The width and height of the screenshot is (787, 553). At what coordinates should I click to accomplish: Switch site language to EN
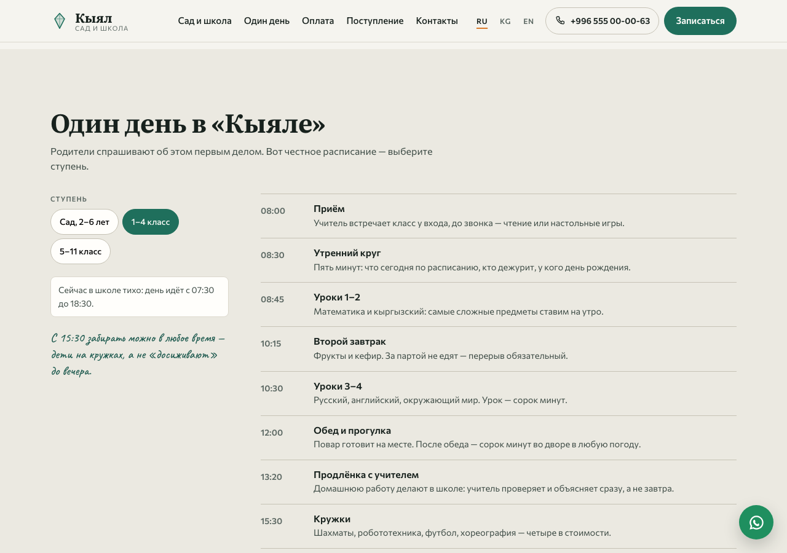coord(529,22)
